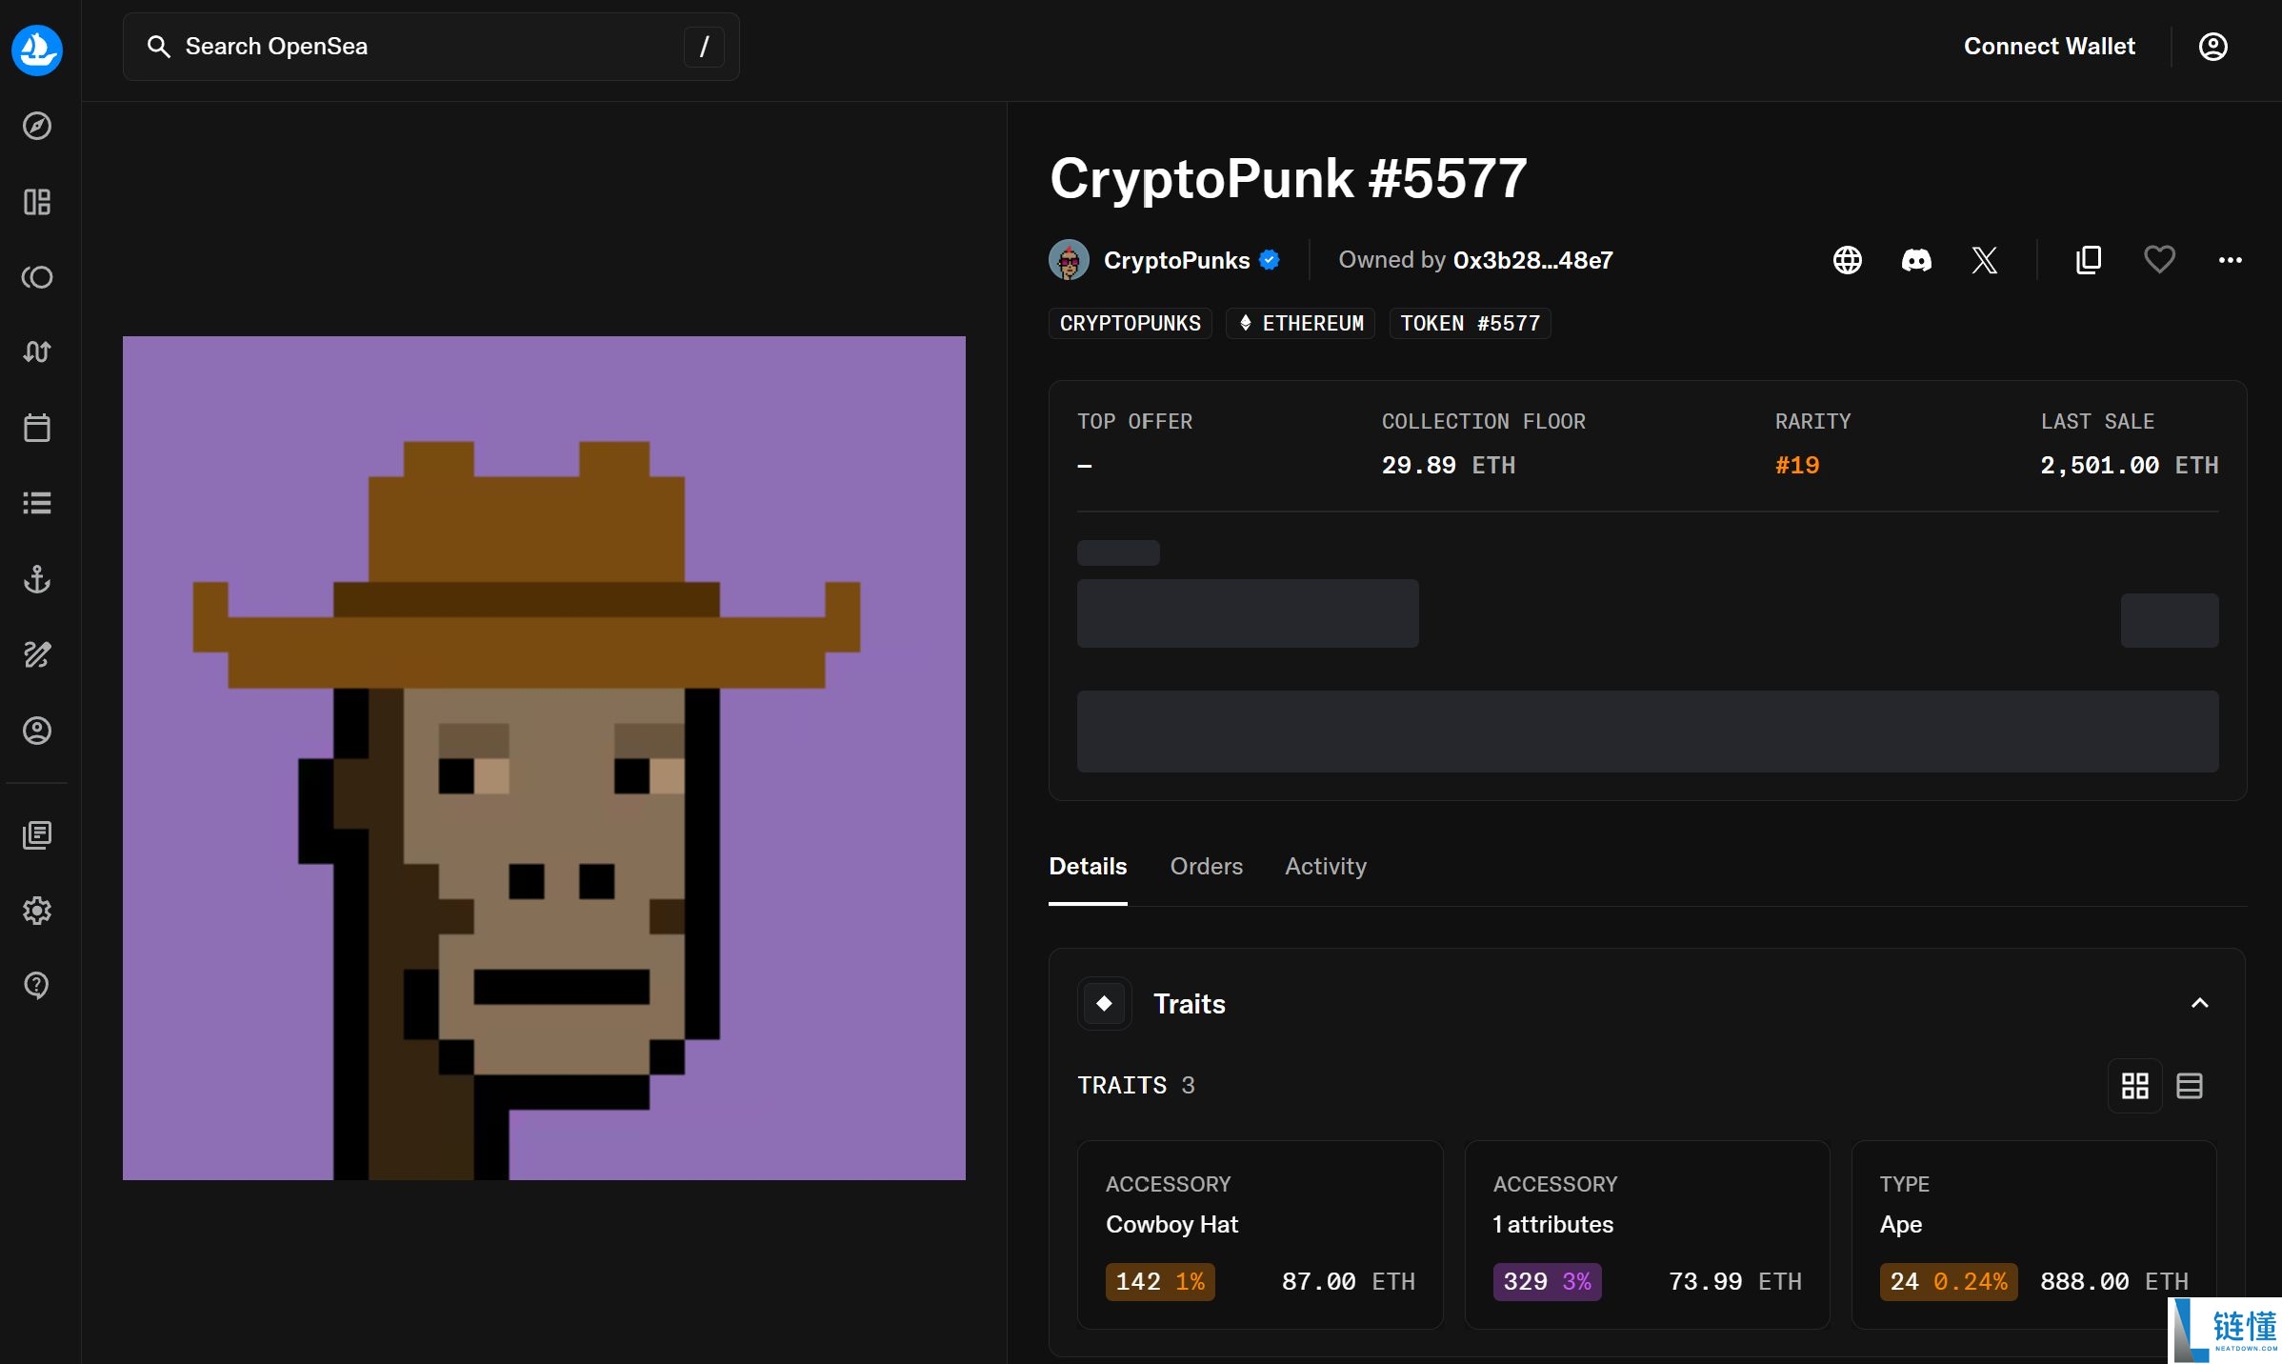Image resolution: width=2282 pixels, height=1364 pixels.
Task: Click the Search OpenSea input field
Action: (431, 47)
